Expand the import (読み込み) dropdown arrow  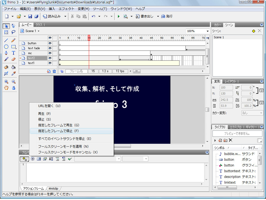65,16
